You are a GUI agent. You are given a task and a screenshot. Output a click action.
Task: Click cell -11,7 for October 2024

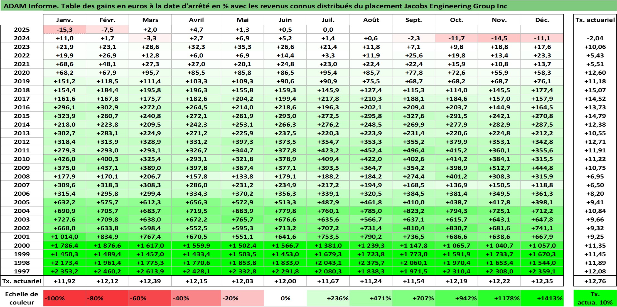click(456, 38)
